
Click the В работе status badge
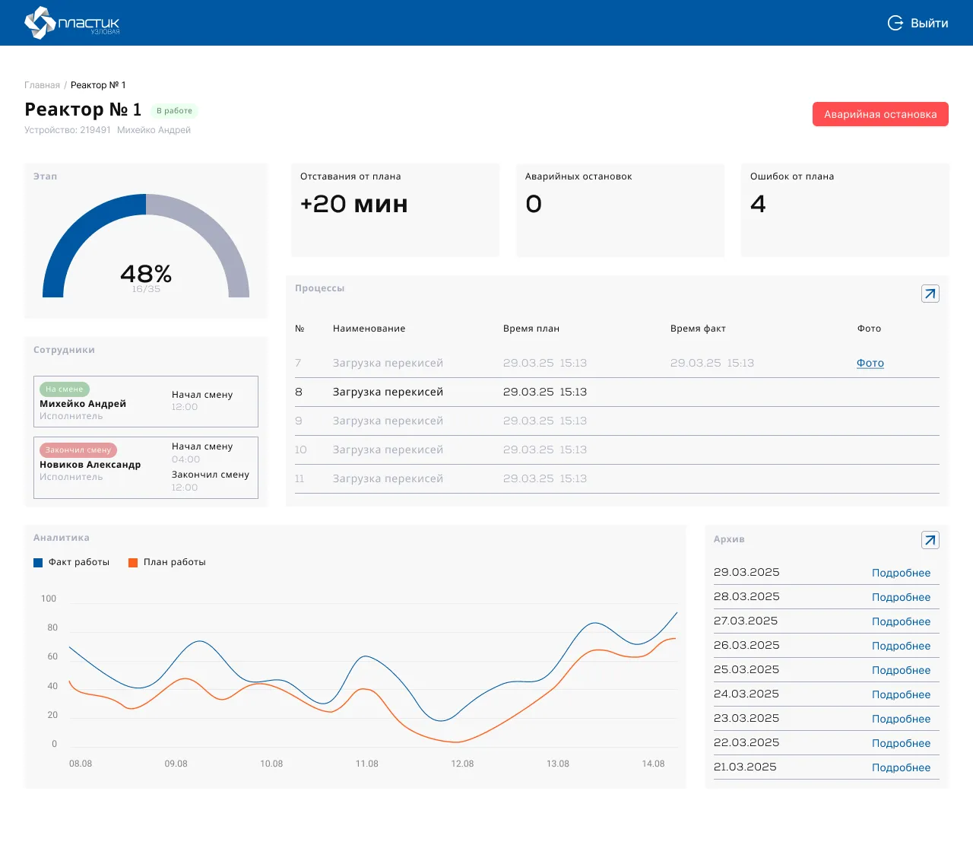coord(174,111)
